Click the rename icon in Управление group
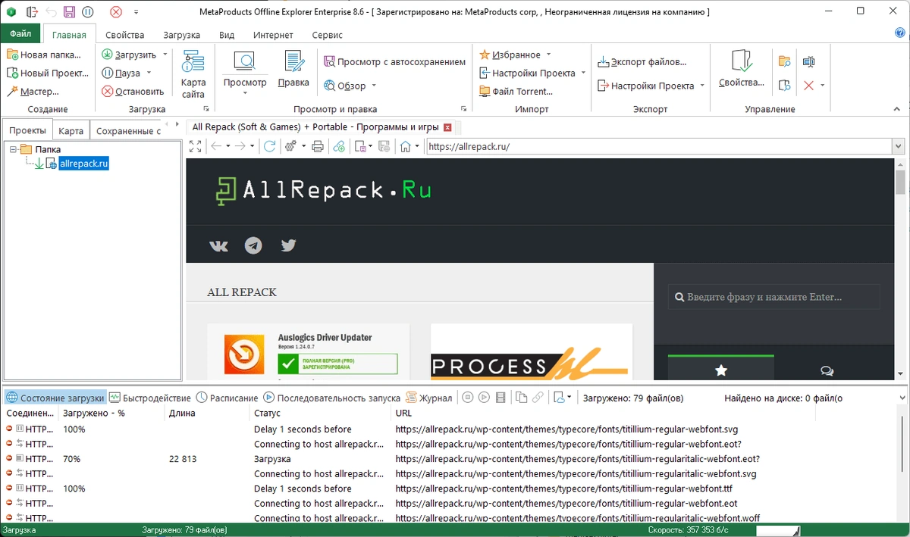The image size is (910, 537). (x=808, y=61)
